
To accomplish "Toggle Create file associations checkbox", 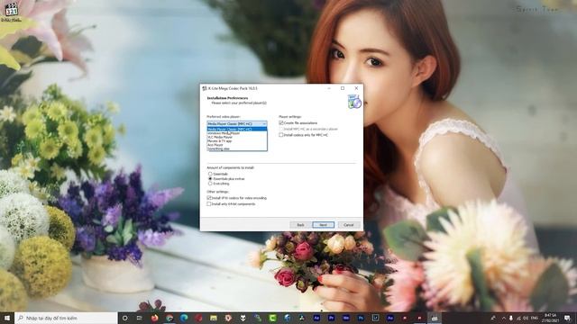I will coord(281,122).
